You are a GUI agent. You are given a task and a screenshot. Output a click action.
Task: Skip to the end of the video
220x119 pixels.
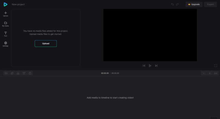(156, 66)
